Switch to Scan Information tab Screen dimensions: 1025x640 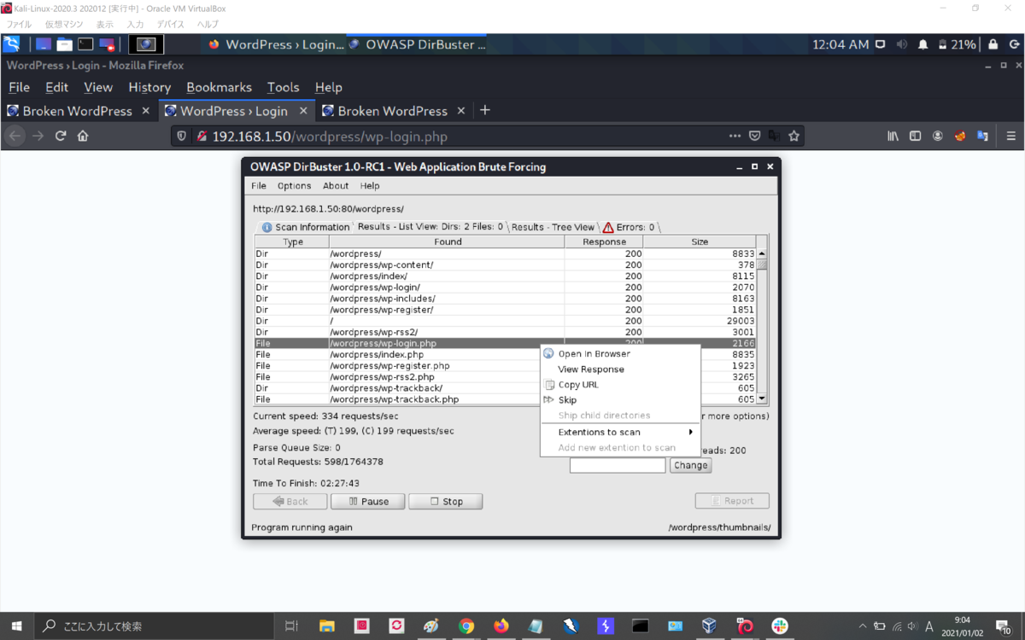306,227
